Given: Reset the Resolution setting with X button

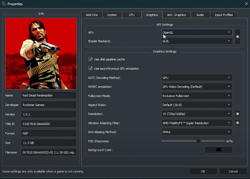Looking at the screenshot, I should point(238,114).
